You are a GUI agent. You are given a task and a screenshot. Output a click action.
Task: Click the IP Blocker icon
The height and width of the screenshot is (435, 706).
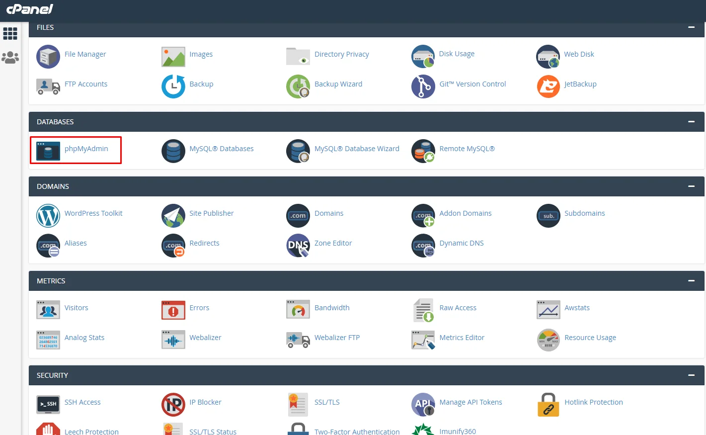pyautogui.click(x=173, y=405)
